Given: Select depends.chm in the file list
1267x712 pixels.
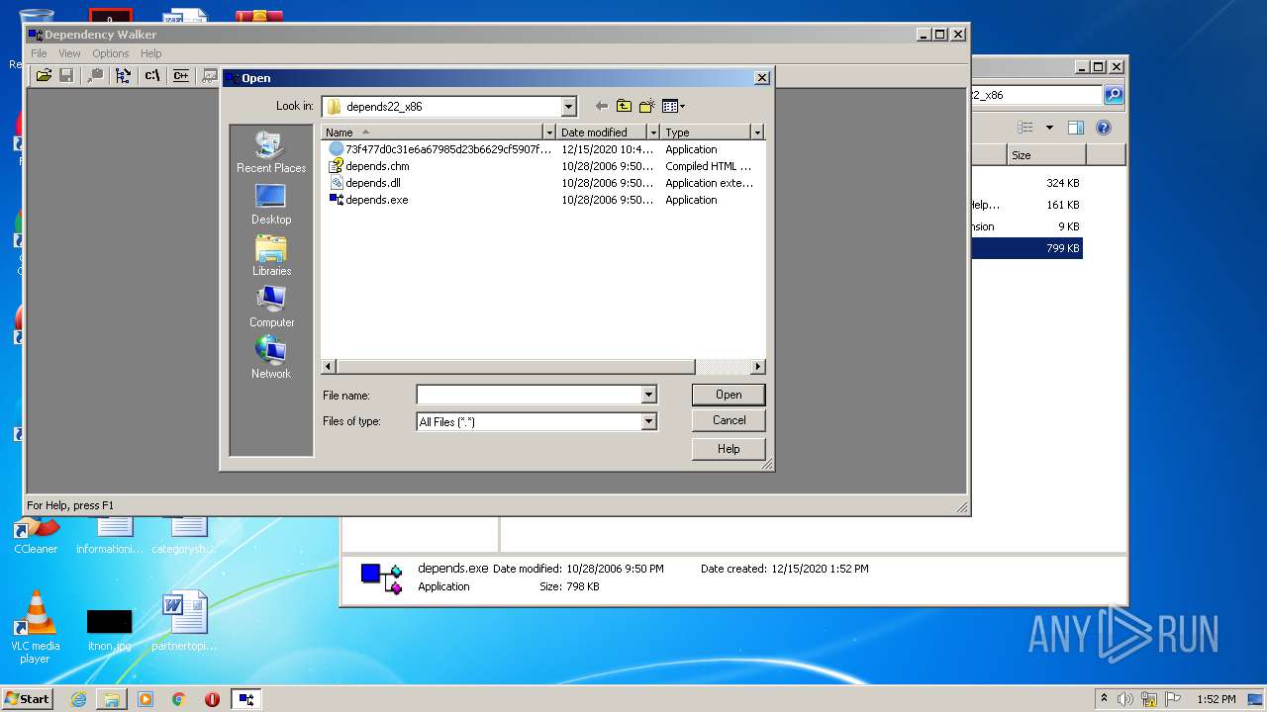Looking at the screenshot, I should (368, 166).
